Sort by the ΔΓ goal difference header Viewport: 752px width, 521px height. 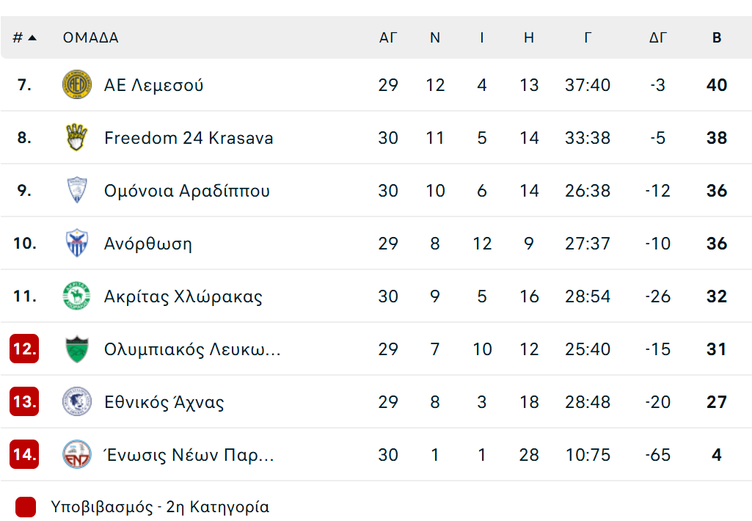pos(658,38)
